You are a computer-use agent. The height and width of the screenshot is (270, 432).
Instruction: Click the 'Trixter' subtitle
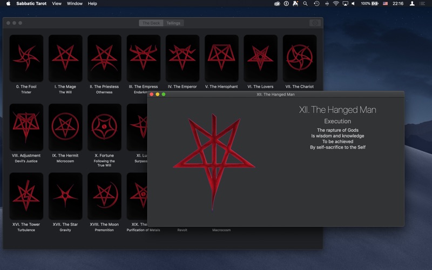[x=26, y=92]
